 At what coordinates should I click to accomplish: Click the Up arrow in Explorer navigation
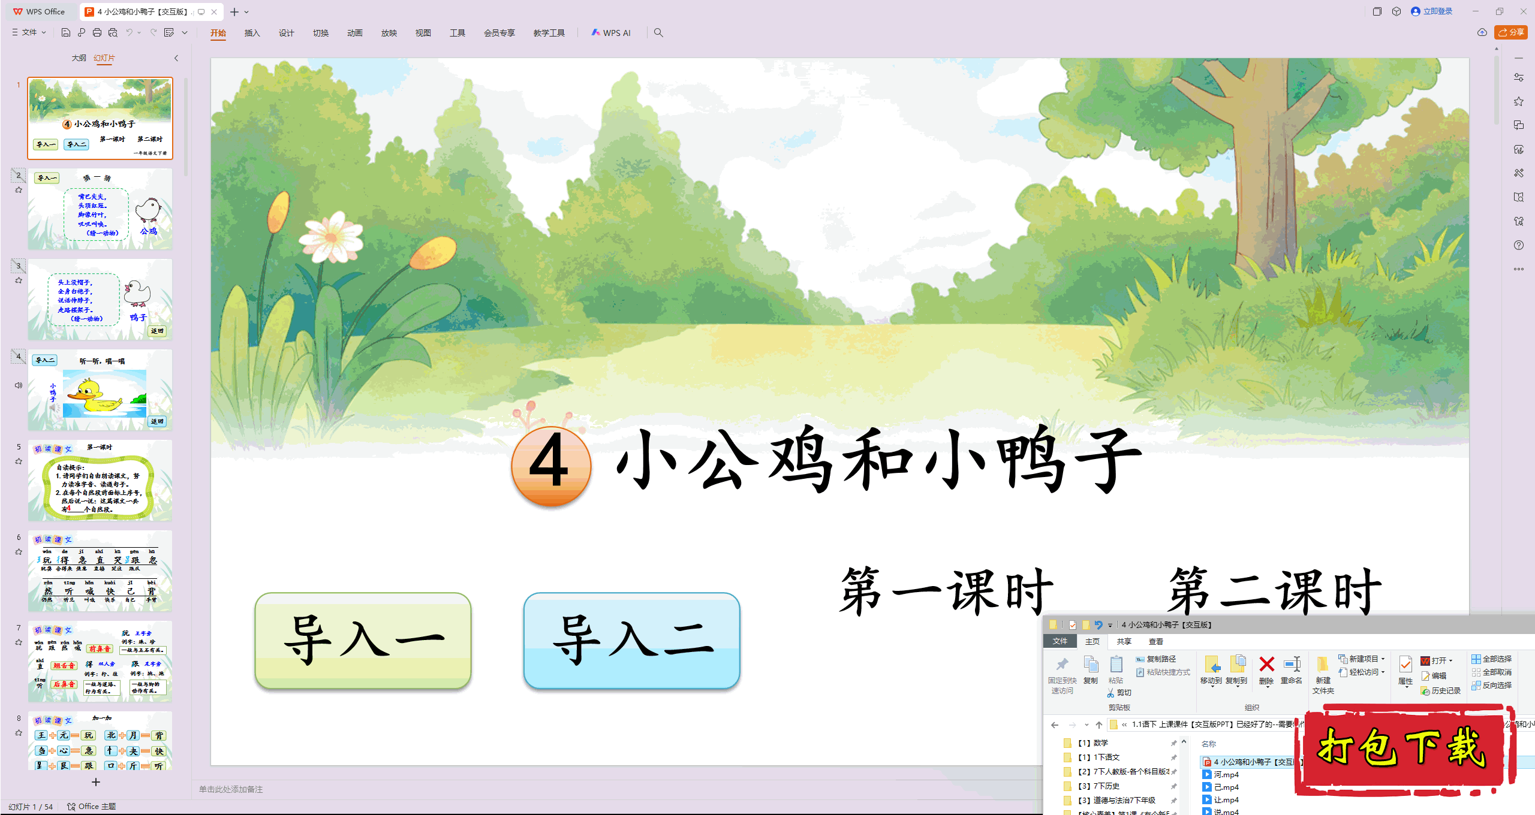click(x=1098, y=725)
